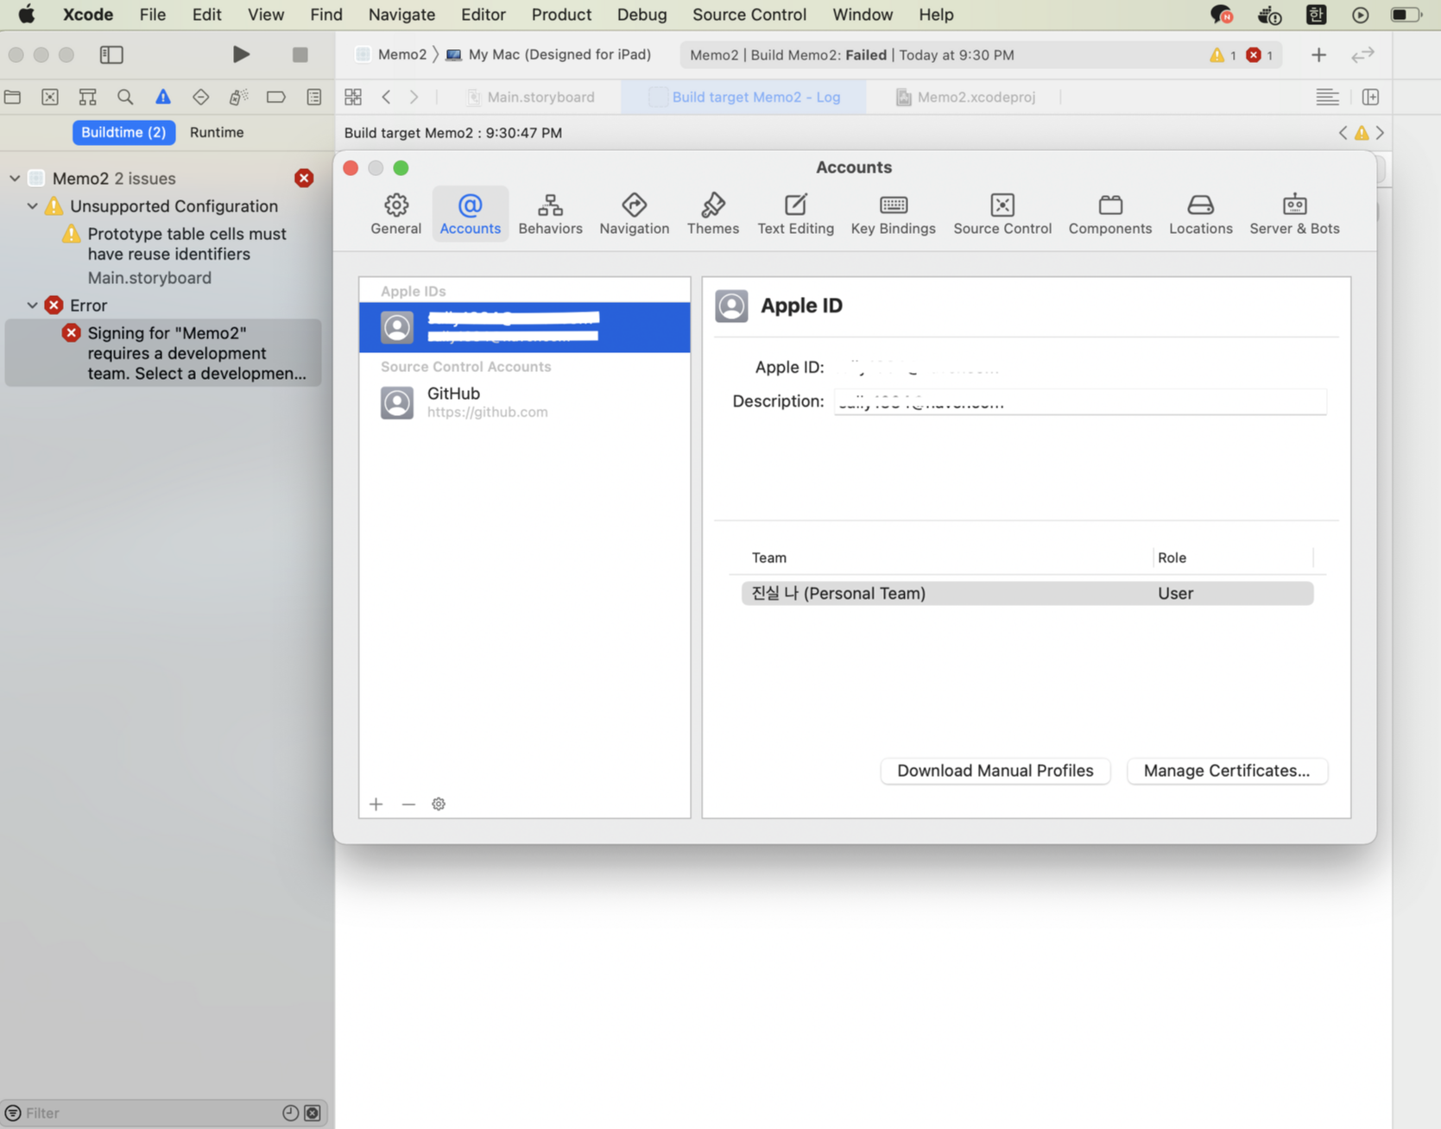Viewport: 1441px width, 1129px height.
Task: Open the Editor menu
Action: click(x=483, y=15)
